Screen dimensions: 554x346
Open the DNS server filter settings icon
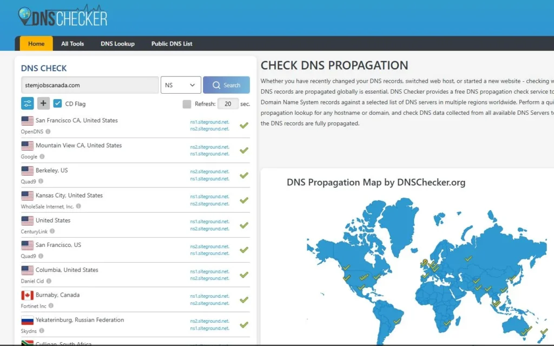[x=28, y=103]
